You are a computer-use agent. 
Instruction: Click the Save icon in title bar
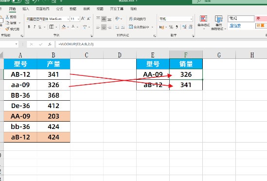click(x=27, y=1)
